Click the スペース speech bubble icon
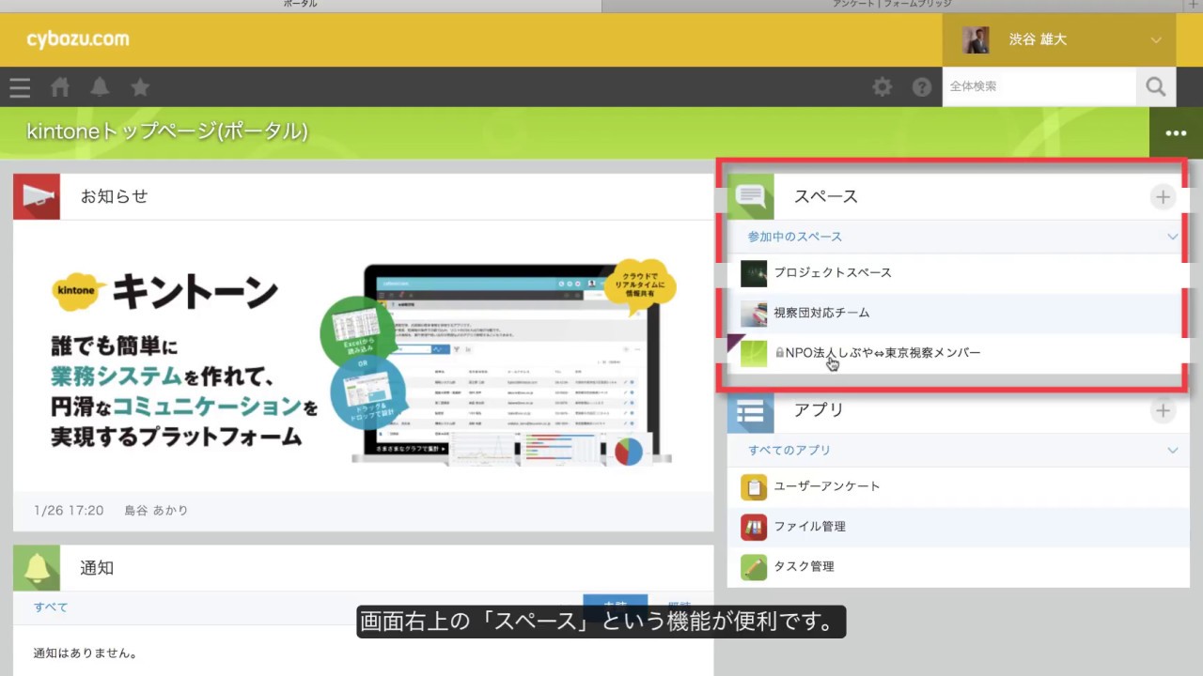This screenshot has height=676, width=1203. pyautogui.click(x=751, y=196)
